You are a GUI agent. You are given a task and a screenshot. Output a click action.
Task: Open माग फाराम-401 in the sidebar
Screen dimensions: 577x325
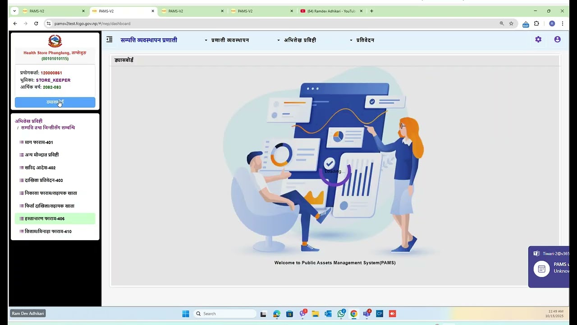click(x=55, y=142)
